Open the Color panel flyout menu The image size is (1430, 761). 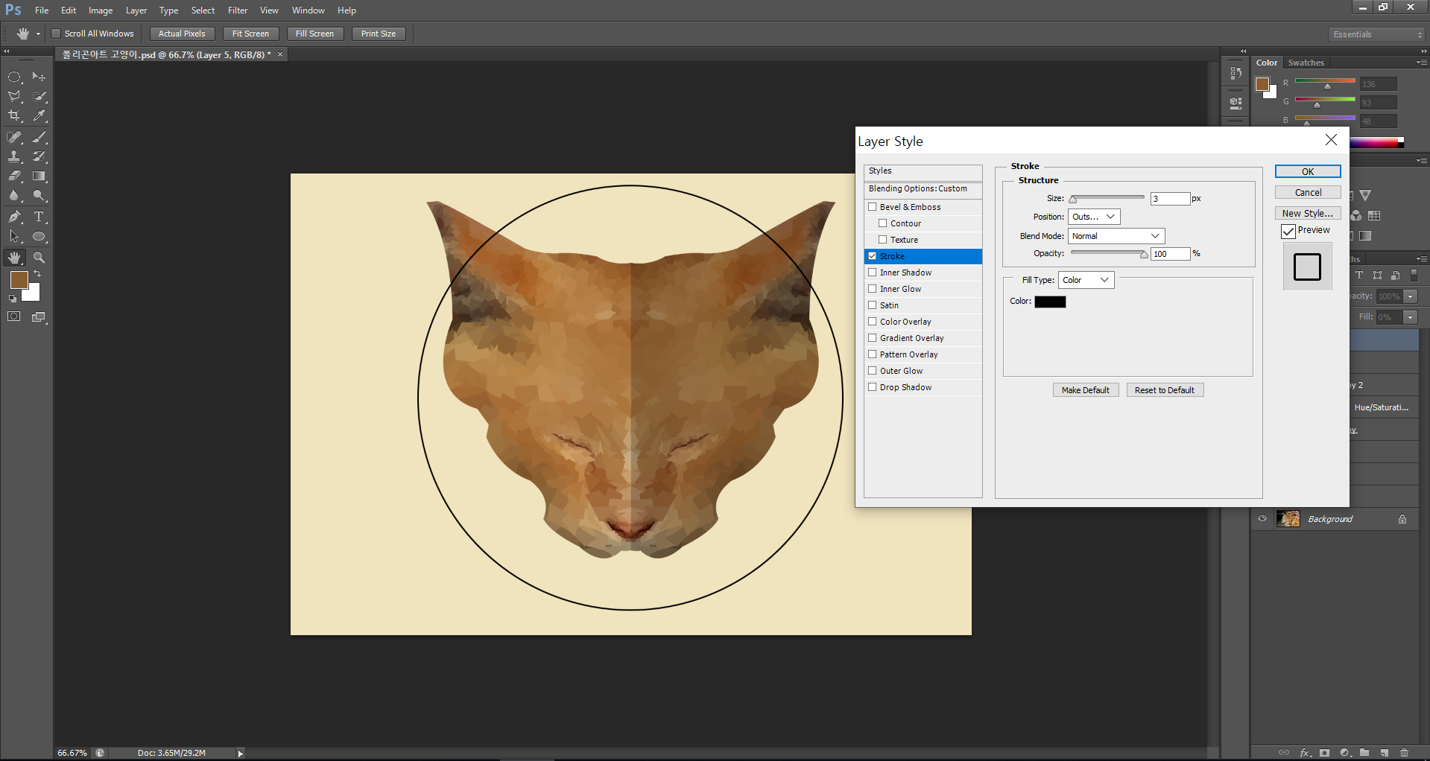pyautogui.click(x=1422, y=63)
